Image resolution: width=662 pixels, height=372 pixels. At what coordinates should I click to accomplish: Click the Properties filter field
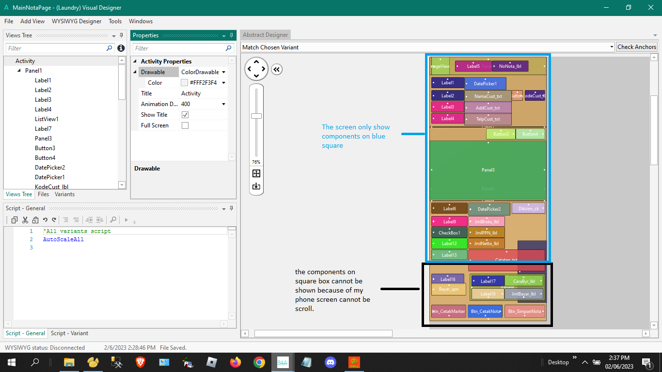[183, 48]
